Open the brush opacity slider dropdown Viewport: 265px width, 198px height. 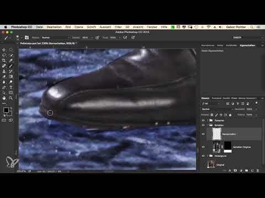(92, 37)
